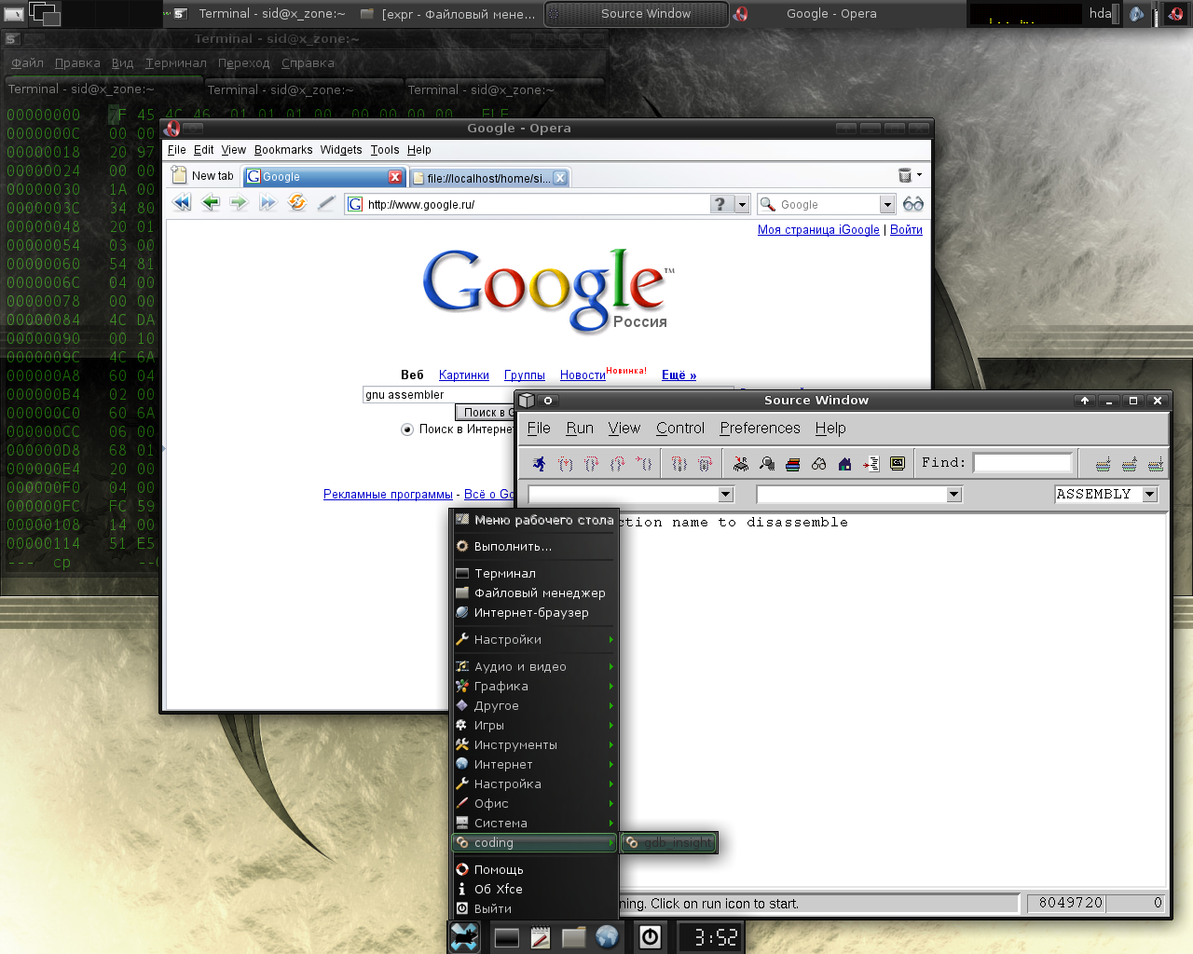The image size is (1193, 954).
Task: Click the 'Ещё »' link on Google
Action: 679,375
